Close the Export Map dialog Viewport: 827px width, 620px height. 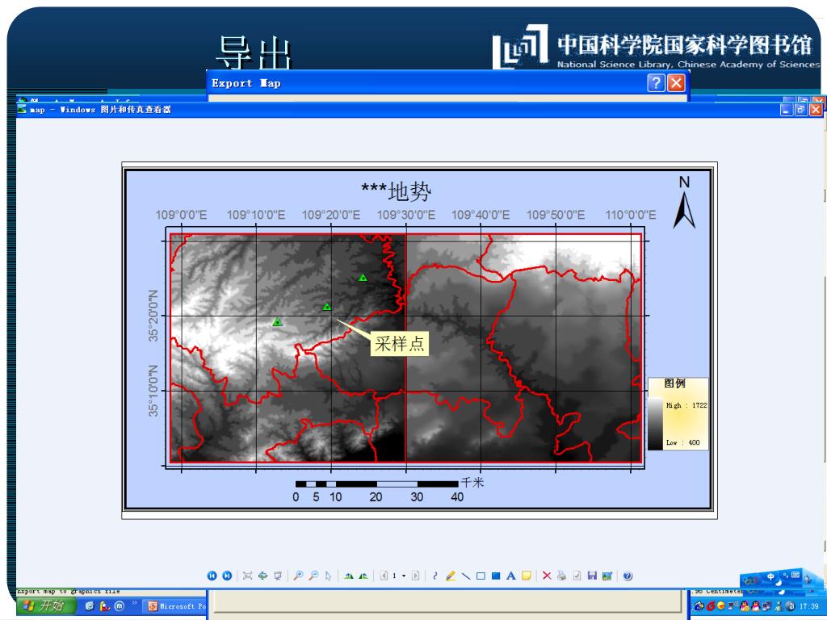(x=676, y=83)
